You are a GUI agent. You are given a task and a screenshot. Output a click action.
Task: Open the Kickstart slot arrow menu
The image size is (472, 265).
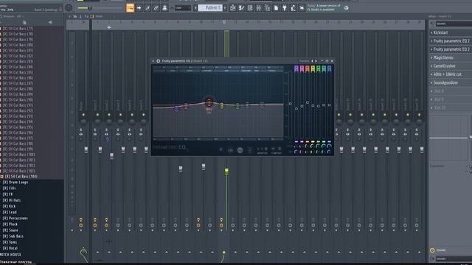[x=431, y=32]
